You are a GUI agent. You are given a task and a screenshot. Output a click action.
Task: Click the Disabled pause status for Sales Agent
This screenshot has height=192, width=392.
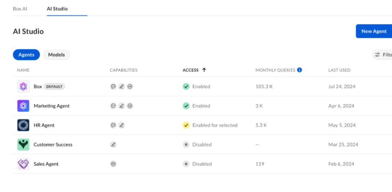[x=186, y=164]
